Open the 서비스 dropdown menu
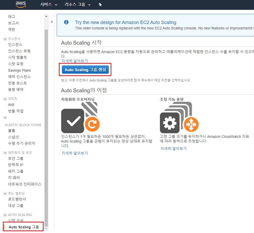254x233 pixels. 48,5
